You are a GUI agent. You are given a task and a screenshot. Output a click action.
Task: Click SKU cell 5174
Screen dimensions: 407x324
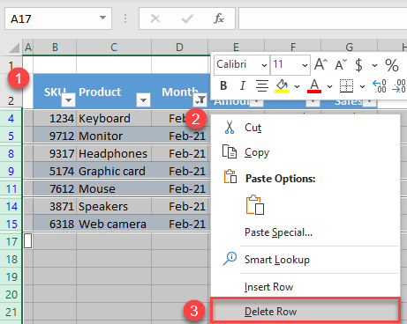pyautogui.click(x=55, y=171)
